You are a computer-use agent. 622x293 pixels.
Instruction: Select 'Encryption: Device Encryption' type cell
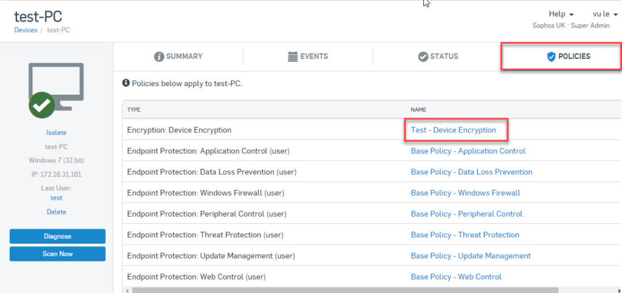[179, 130]
